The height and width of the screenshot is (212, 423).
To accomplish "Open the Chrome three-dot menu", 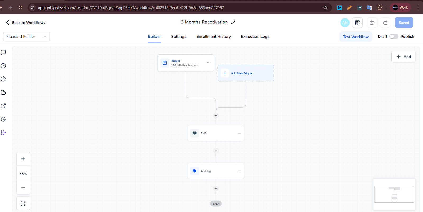I will pos(417,8).
